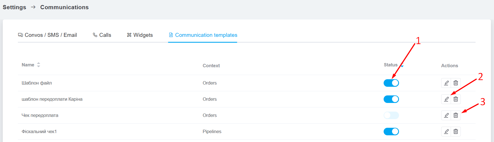Screen dimensions: 494x142
Task: Sort the list by Status column
Action: (x=393, y=65)
